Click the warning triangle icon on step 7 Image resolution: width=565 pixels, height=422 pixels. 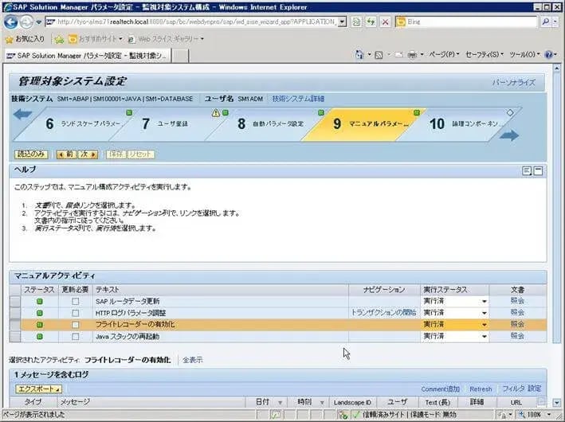click(215, 113)
